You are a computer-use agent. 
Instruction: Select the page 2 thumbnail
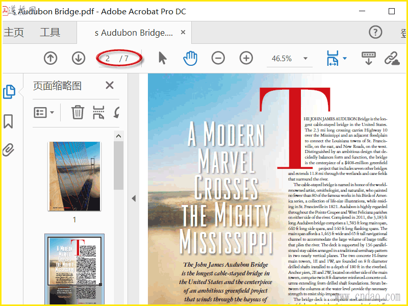[74, 269]
